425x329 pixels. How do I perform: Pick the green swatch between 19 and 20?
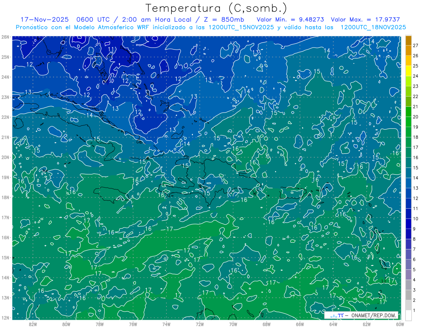[x=408, y=122]
